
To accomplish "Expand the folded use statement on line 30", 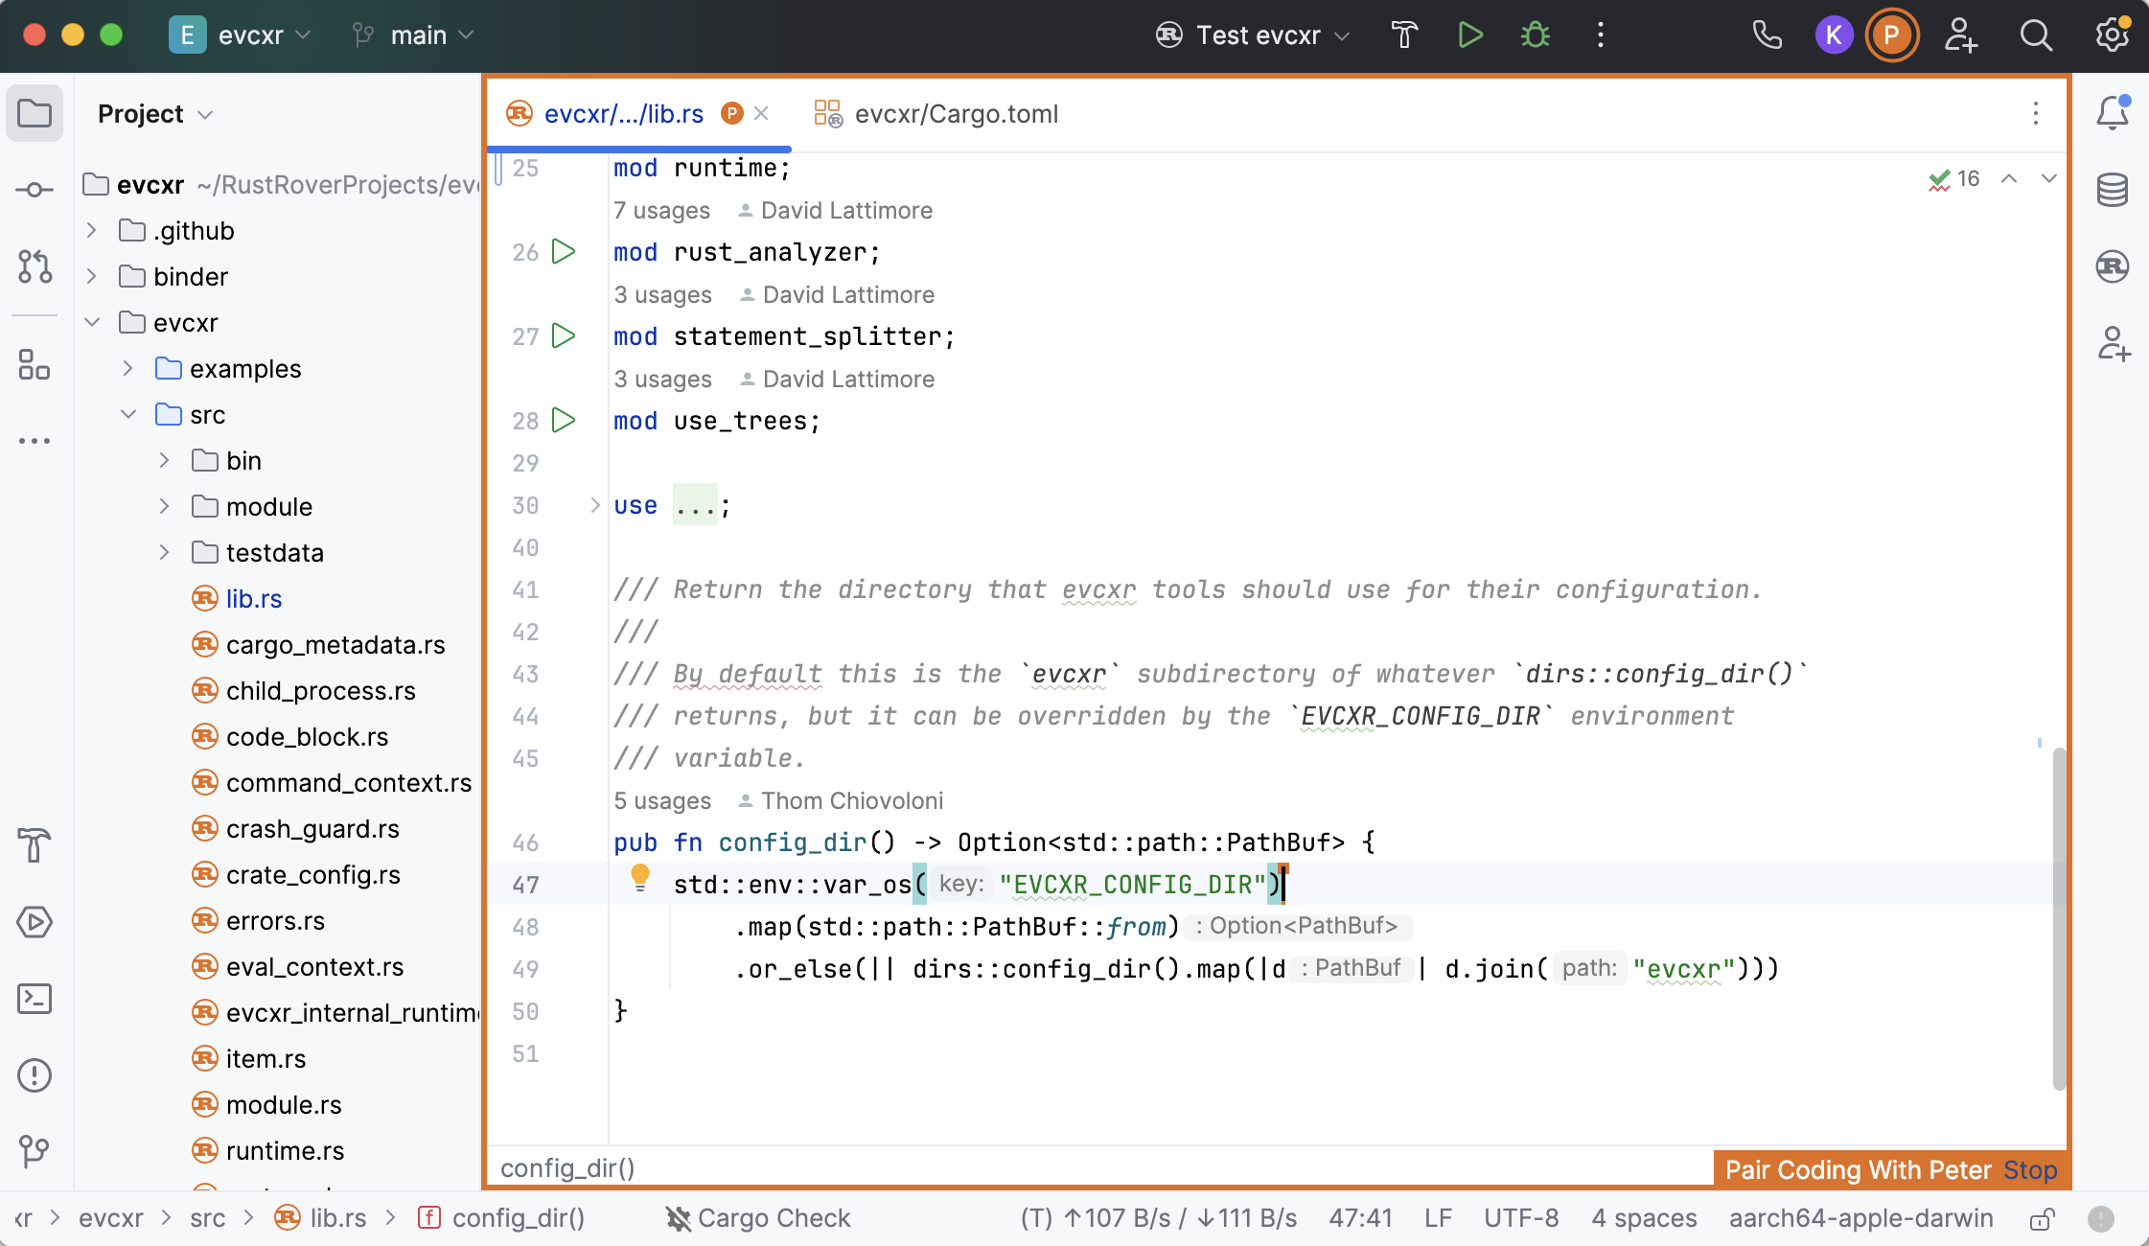I will click(593, 505).
